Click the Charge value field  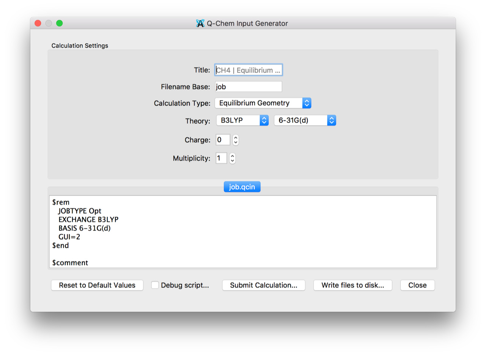point(223,140)
